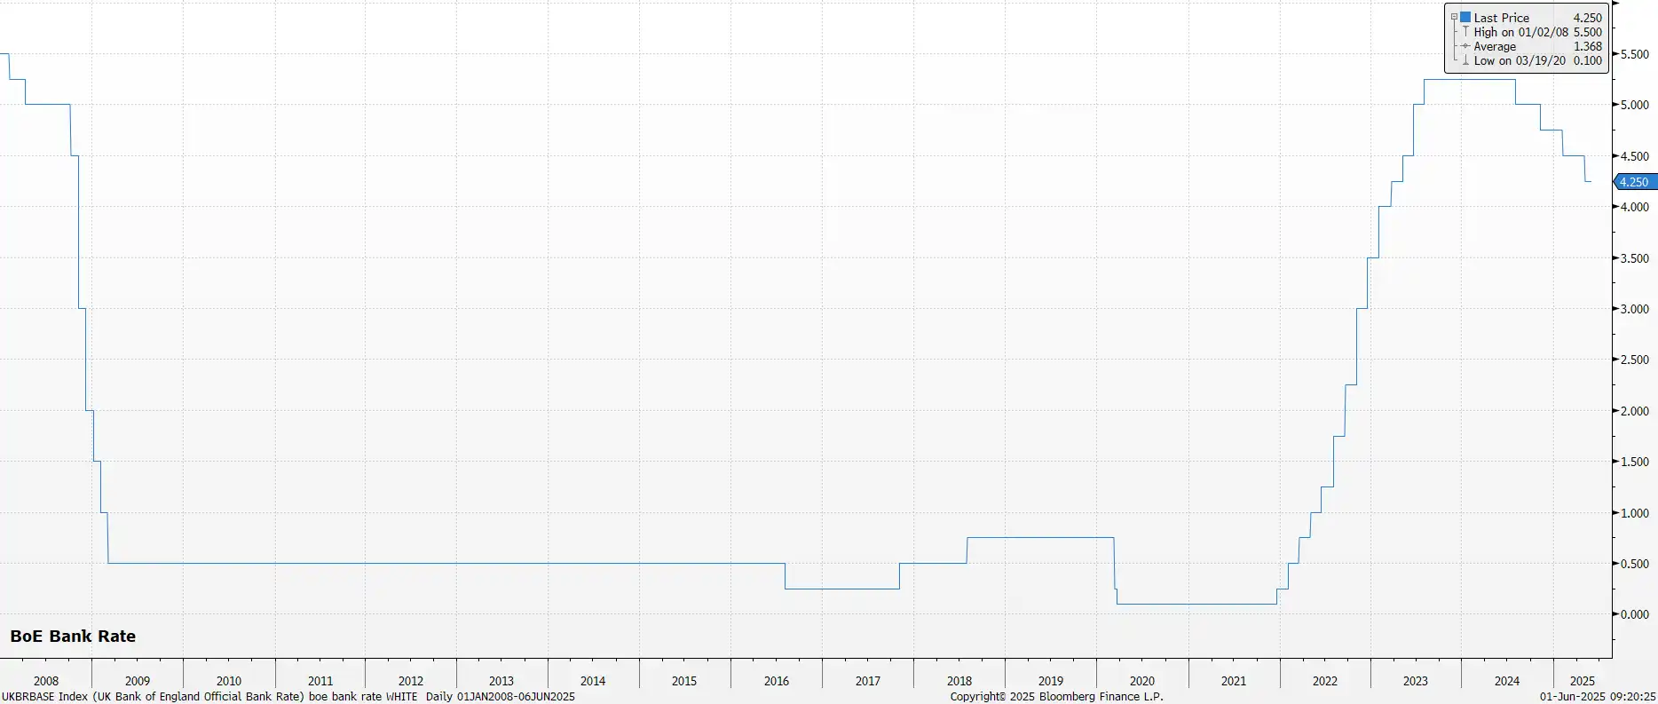Click the 2017 year label on the time axis
The image size is (1658, 704).
(868, 681)
